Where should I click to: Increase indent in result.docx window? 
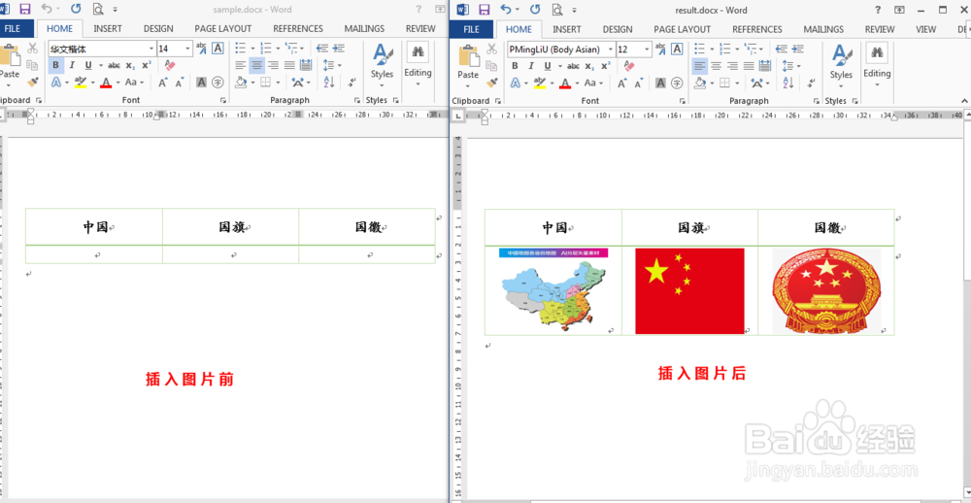pos(797,49)
